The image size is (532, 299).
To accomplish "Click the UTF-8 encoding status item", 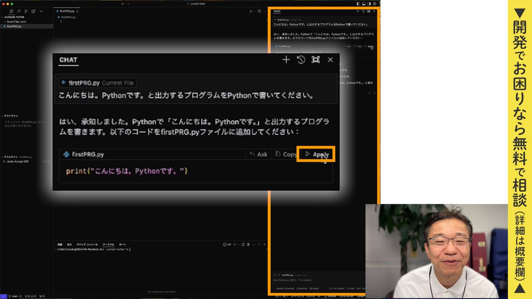I will tap(310, 296).
